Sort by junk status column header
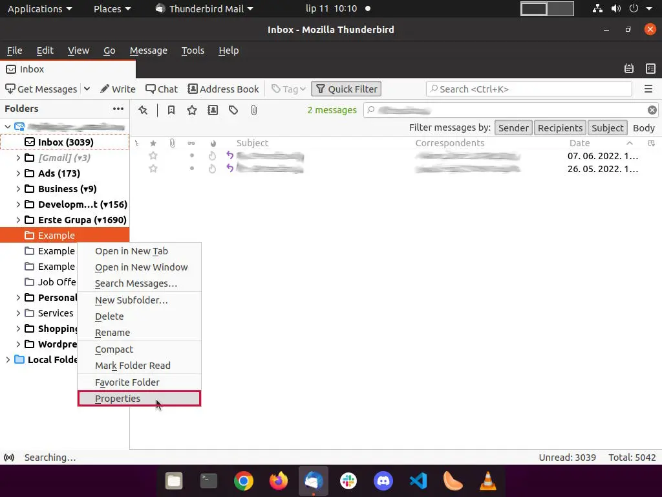This screenshot has height=497, width=662. (x=213, y=143)
